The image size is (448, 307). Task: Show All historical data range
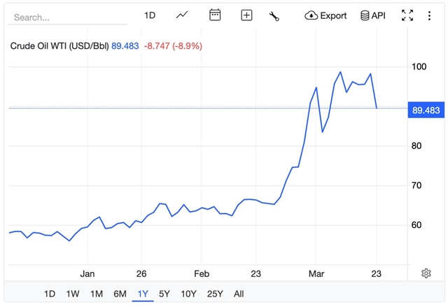tap(239, 294)
